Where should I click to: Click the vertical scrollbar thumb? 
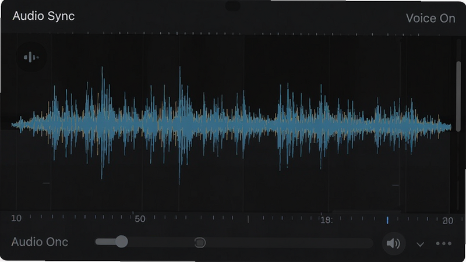pos(458,97)
